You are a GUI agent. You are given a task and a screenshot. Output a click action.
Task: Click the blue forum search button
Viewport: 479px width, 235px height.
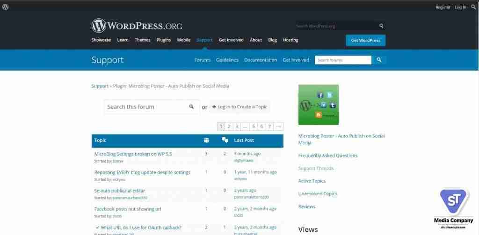(x=379, y=60)
